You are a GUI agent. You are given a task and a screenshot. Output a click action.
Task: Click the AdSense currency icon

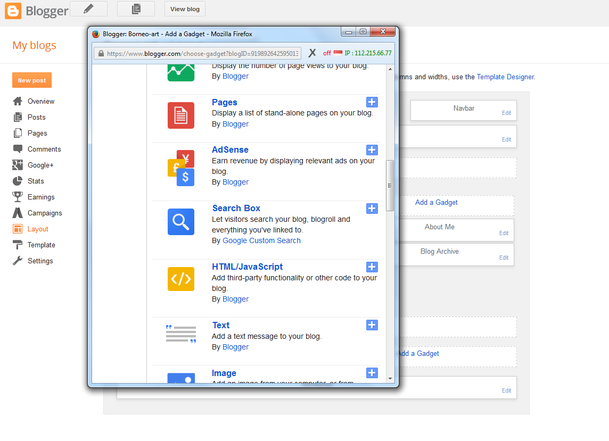[x=181, y=168]
